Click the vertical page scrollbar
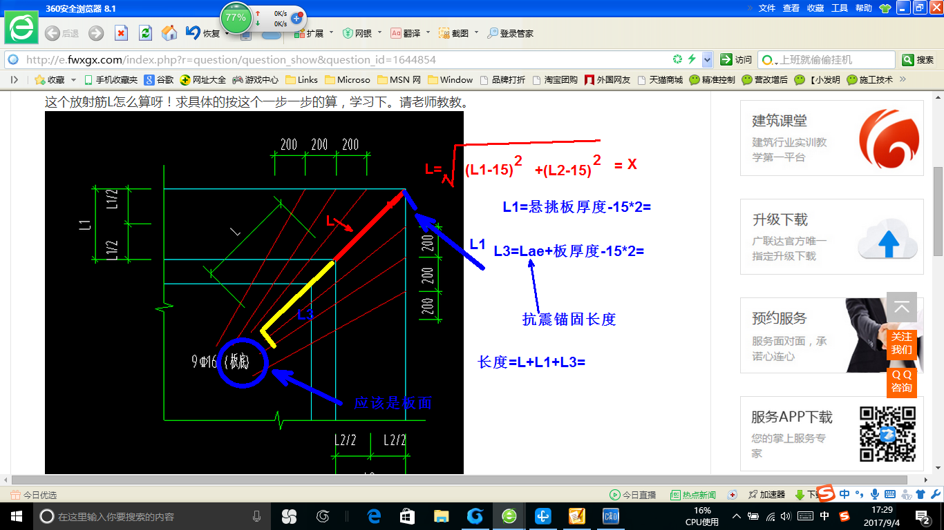Screen dimensions: 944x530 pos(938,210)
